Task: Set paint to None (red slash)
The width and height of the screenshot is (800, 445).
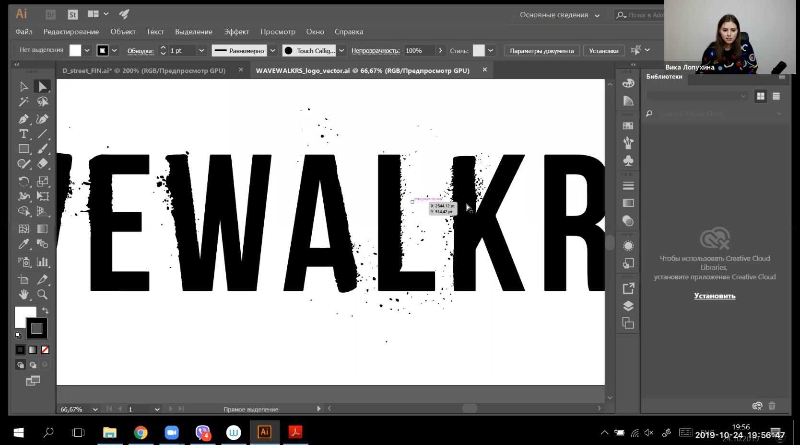Action: (x=45, y=350)
